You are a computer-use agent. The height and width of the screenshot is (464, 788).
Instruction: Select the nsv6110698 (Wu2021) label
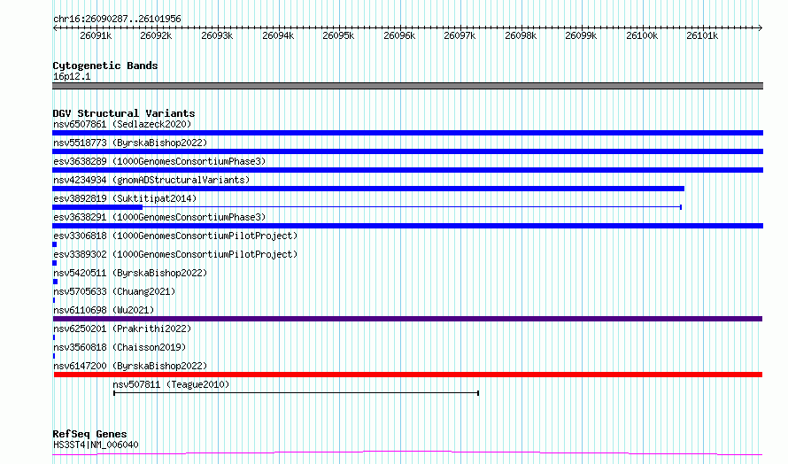(x=104, y=310)
